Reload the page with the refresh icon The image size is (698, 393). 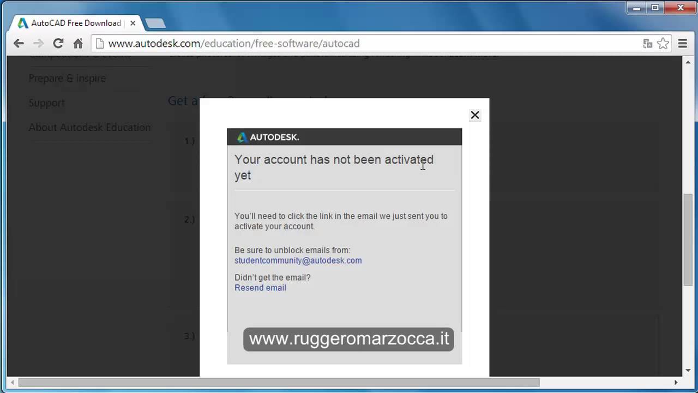pos(58,44)
